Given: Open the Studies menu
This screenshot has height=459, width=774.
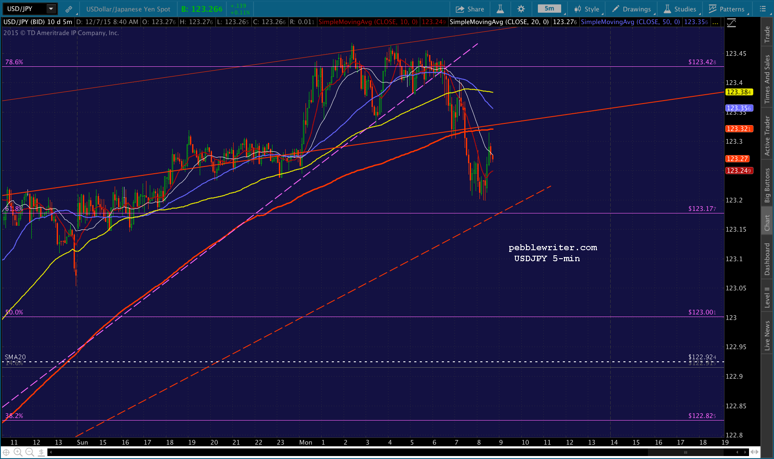Looking at the screenshot, I should [x=680, y=9].
